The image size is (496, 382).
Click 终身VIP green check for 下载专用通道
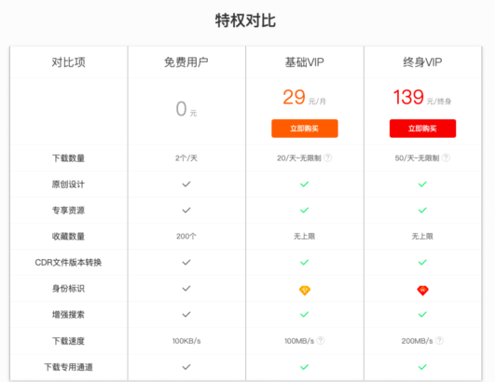(x=422, y=367)
